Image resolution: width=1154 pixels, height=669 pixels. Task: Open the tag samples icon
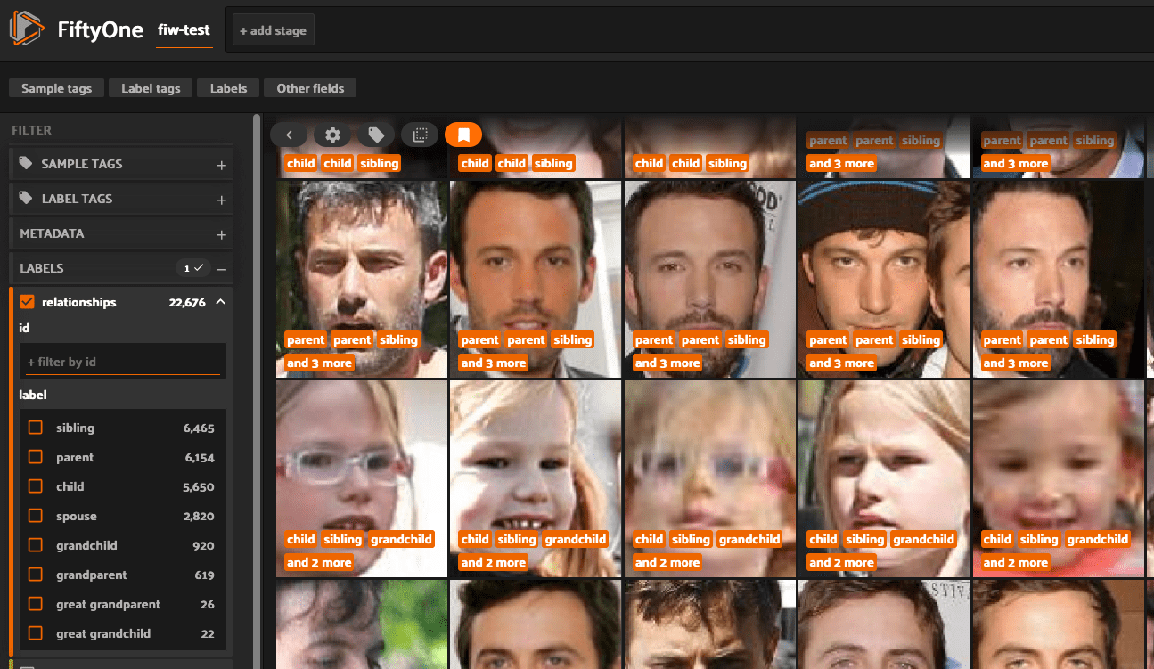[376, 135]
